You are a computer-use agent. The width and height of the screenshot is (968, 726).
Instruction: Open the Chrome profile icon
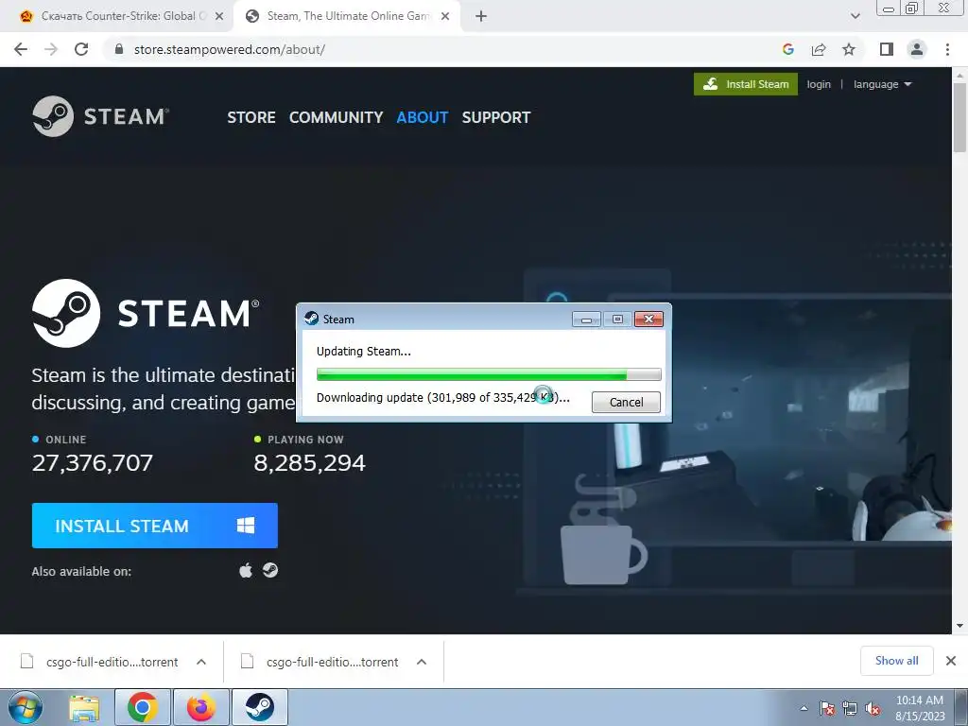pyautogui.click(x=917, y=49)
